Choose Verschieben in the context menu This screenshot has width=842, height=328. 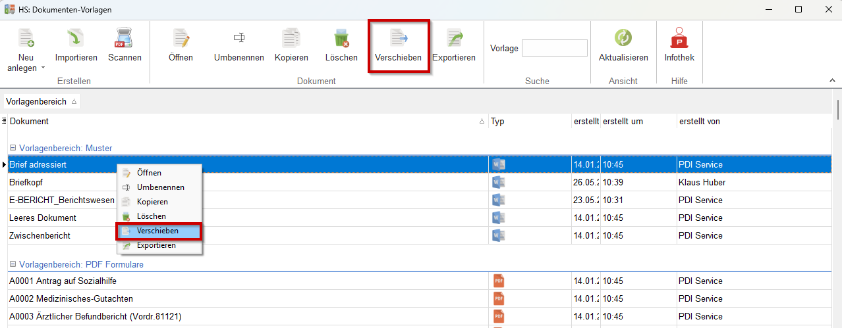(159, 231)
